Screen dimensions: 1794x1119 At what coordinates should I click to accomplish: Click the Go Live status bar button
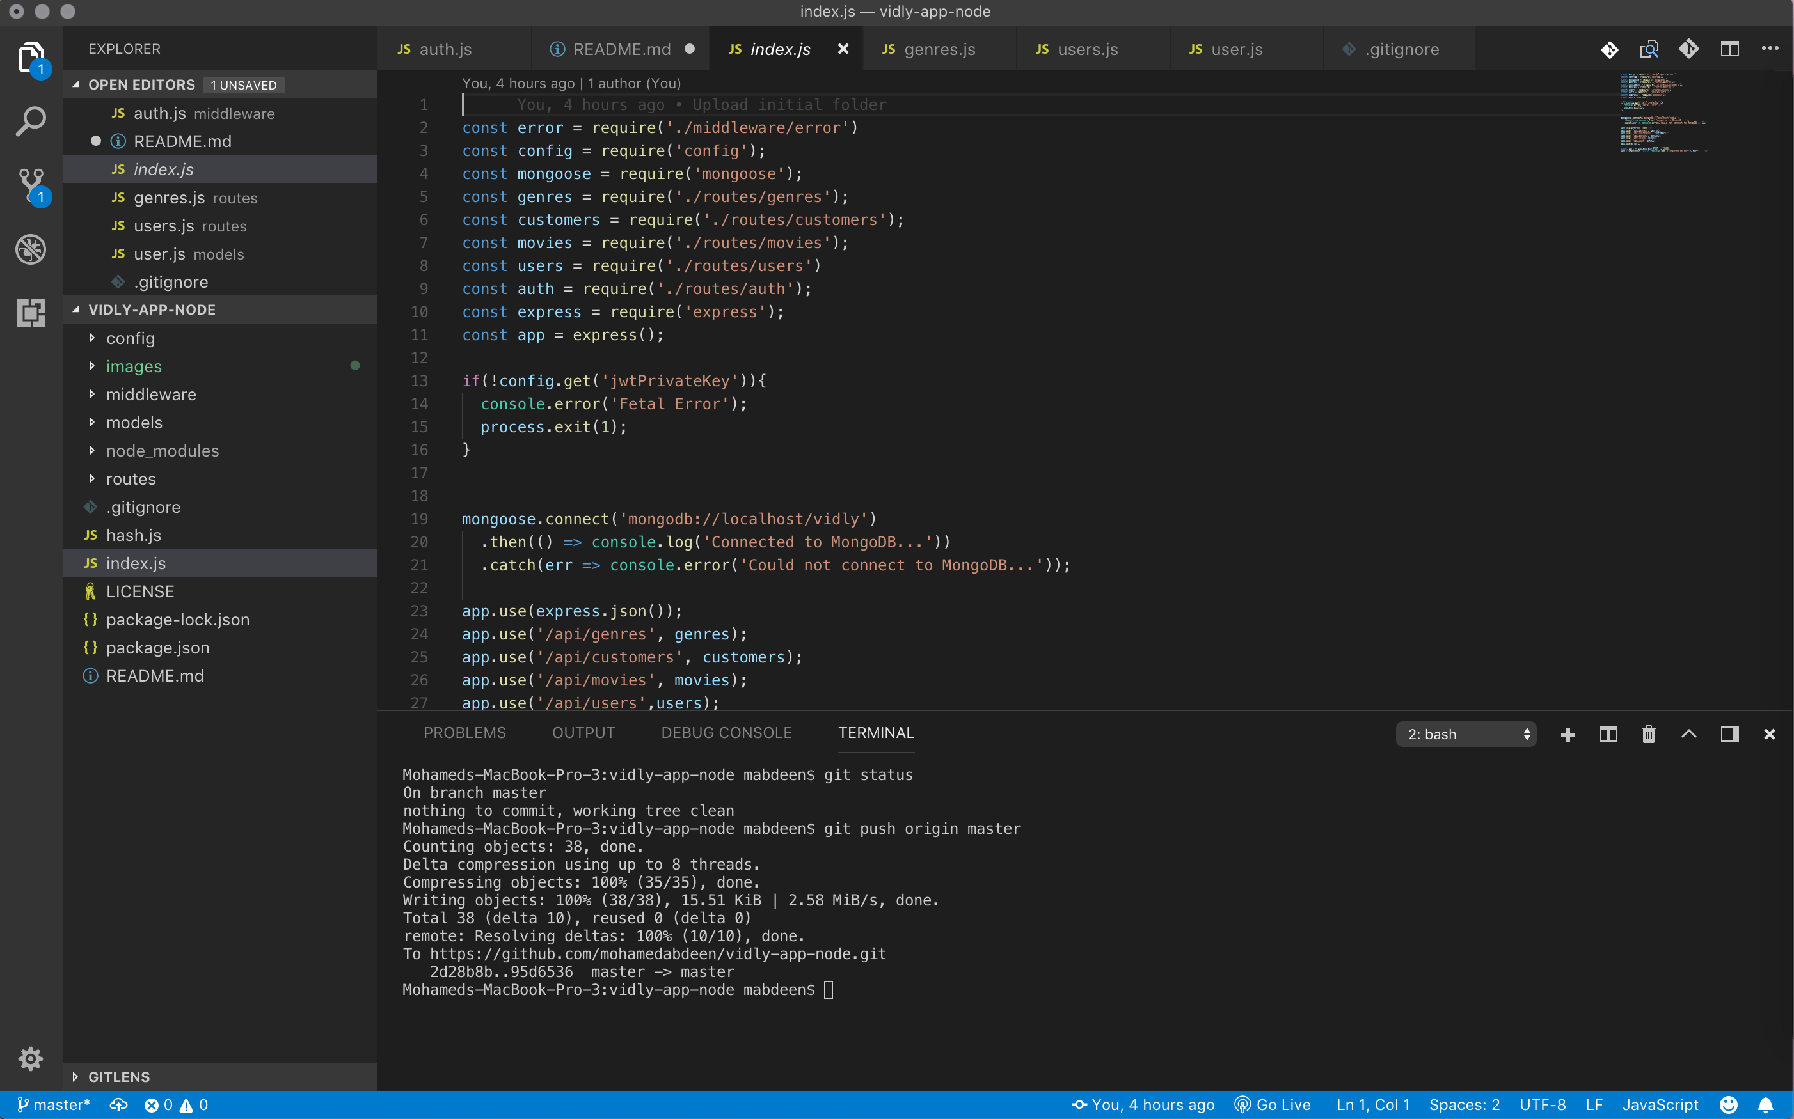coord(1273,1104)
